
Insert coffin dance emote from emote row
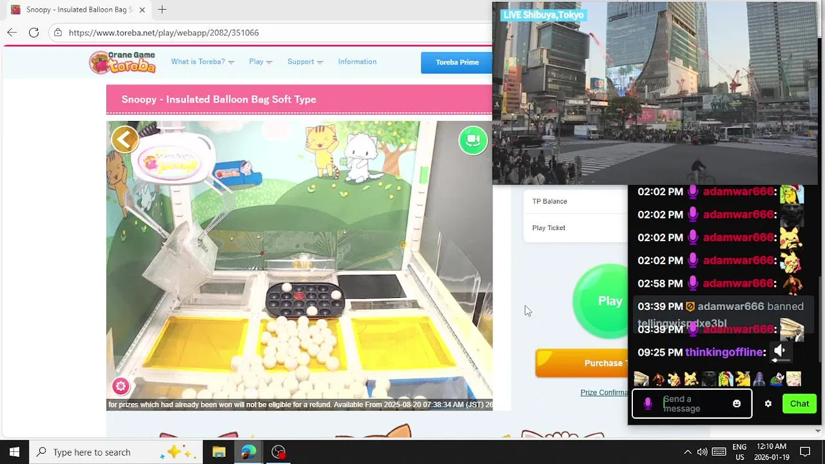[x=641, y=379]
